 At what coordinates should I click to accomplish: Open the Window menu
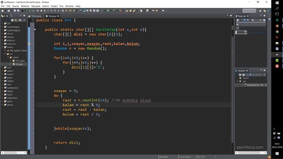[69, 6]
